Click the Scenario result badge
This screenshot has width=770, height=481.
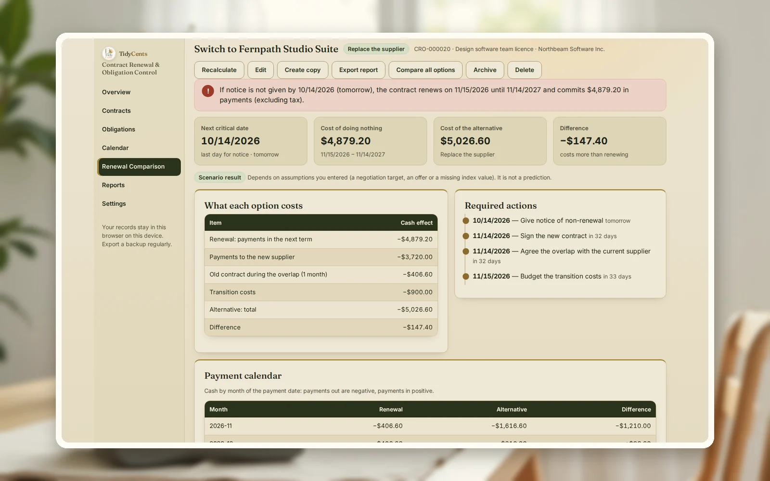(x=219, y=177)
